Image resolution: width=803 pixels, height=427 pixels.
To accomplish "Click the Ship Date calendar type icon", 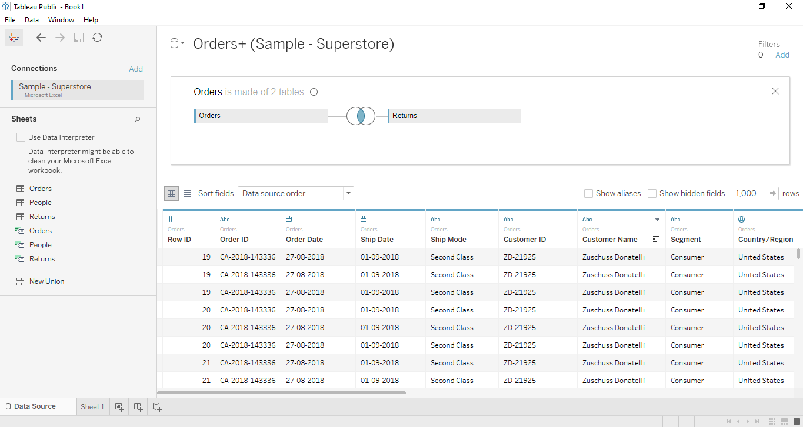I will tap(364, 219).
